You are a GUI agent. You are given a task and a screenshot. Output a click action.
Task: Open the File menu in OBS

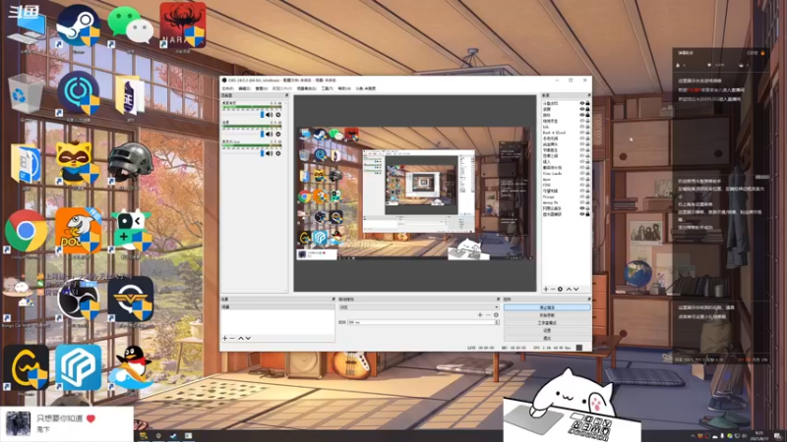point(227,88)
